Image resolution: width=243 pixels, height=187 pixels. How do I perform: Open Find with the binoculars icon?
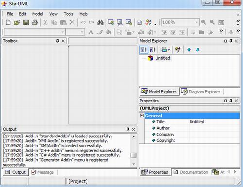click(x=100, y=22)
